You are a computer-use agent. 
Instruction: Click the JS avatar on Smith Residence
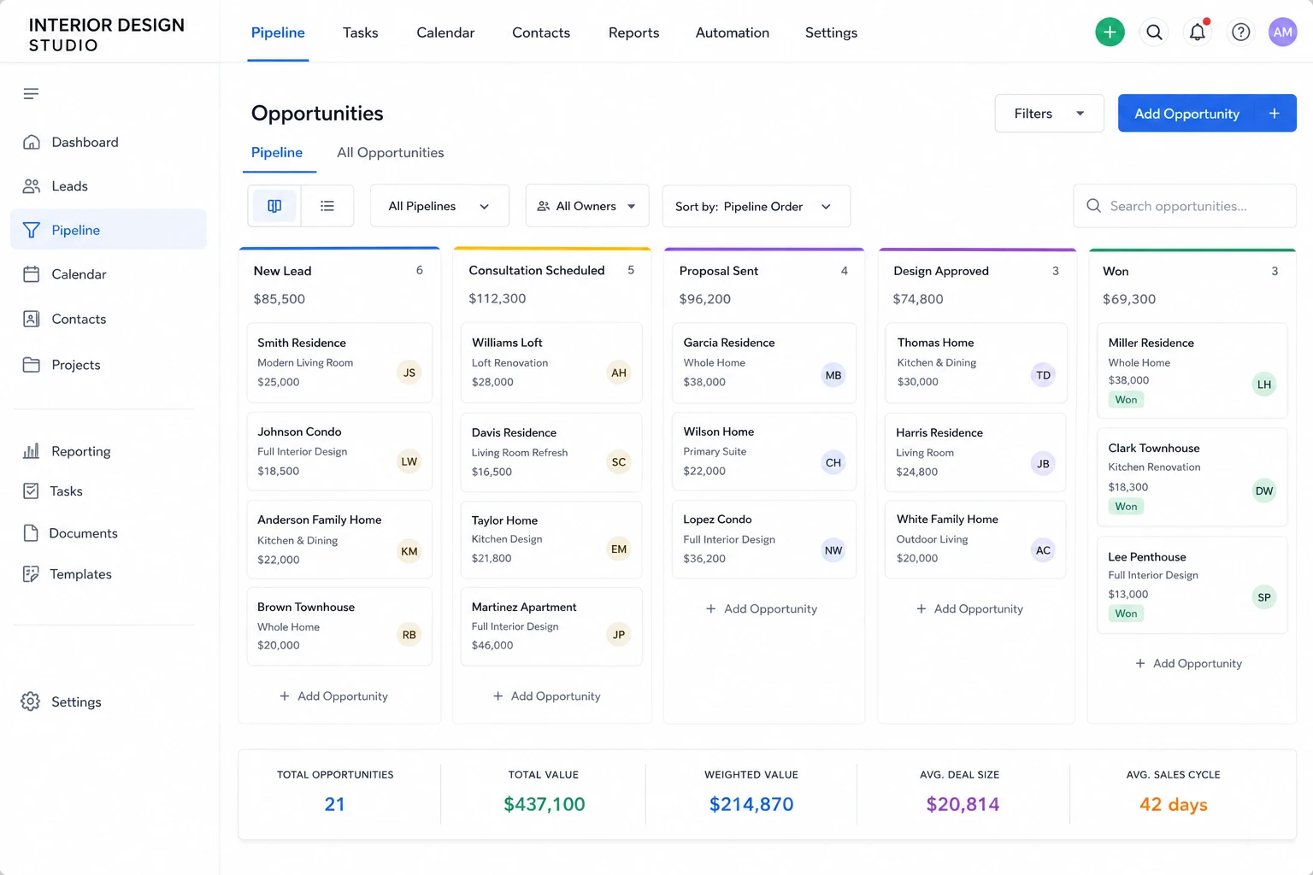[409, 373]
